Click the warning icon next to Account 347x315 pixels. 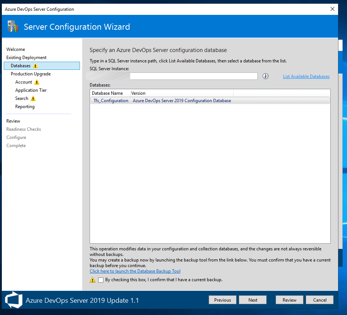point(37,82)
